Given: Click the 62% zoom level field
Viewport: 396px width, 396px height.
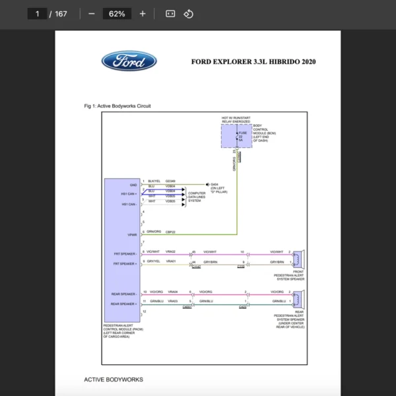Looking at the screenshot, I should (116, 14).
